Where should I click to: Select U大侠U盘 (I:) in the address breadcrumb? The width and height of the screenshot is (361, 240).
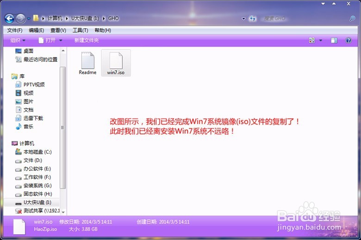click(x=85, y=18)
